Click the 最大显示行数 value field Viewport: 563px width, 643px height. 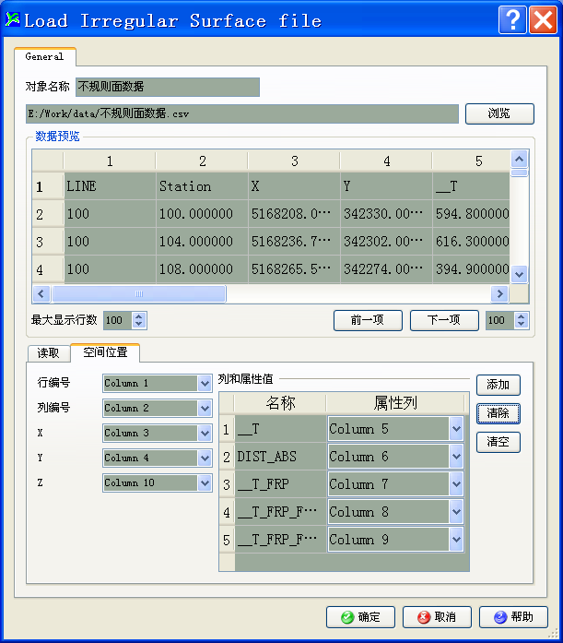click(118, 320)
